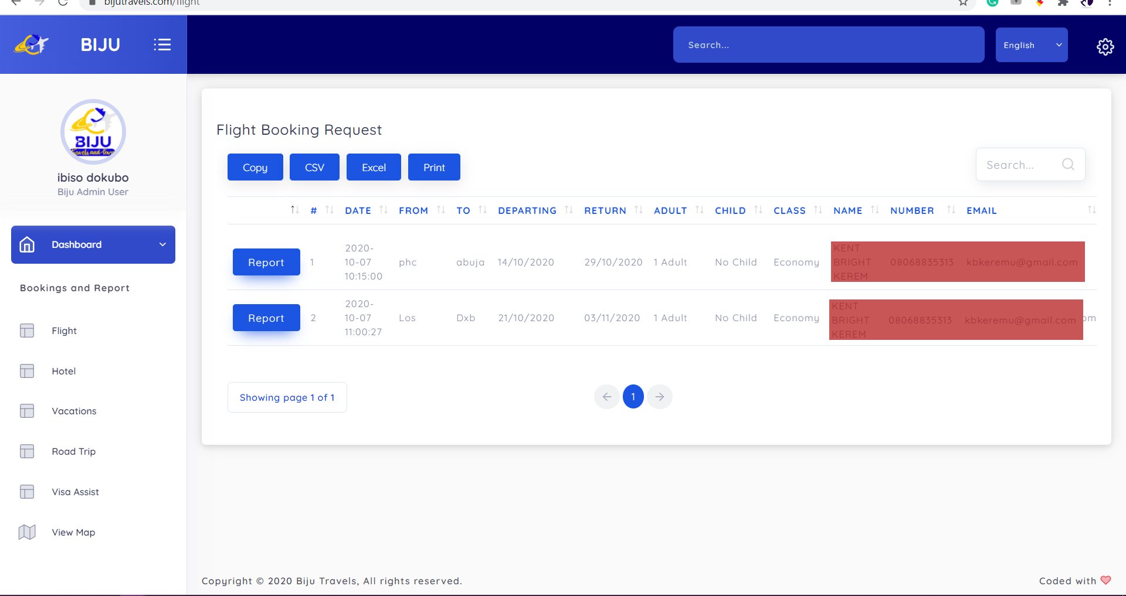Open the Visa Assist menu item

(x=75, y=492)
